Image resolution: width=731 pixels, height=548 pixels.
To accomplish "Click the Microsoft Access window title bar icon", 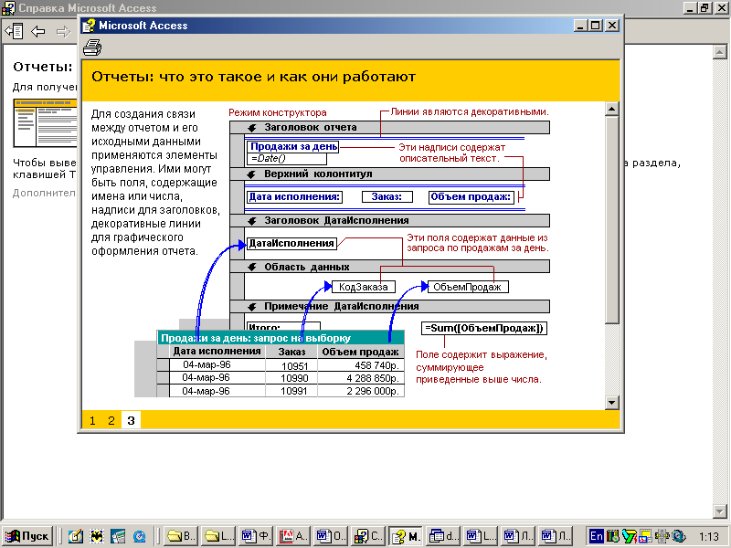I will [x=89, y=26].
